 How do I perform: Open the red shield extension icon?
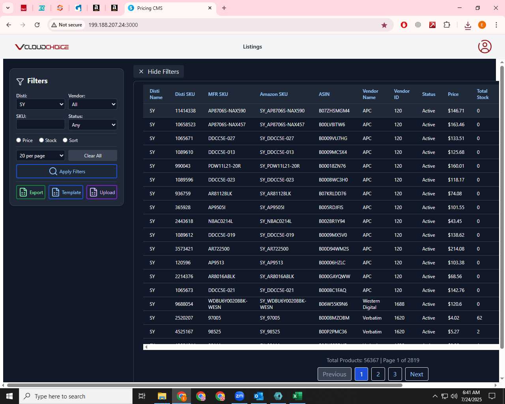click(x=404, y=25)
